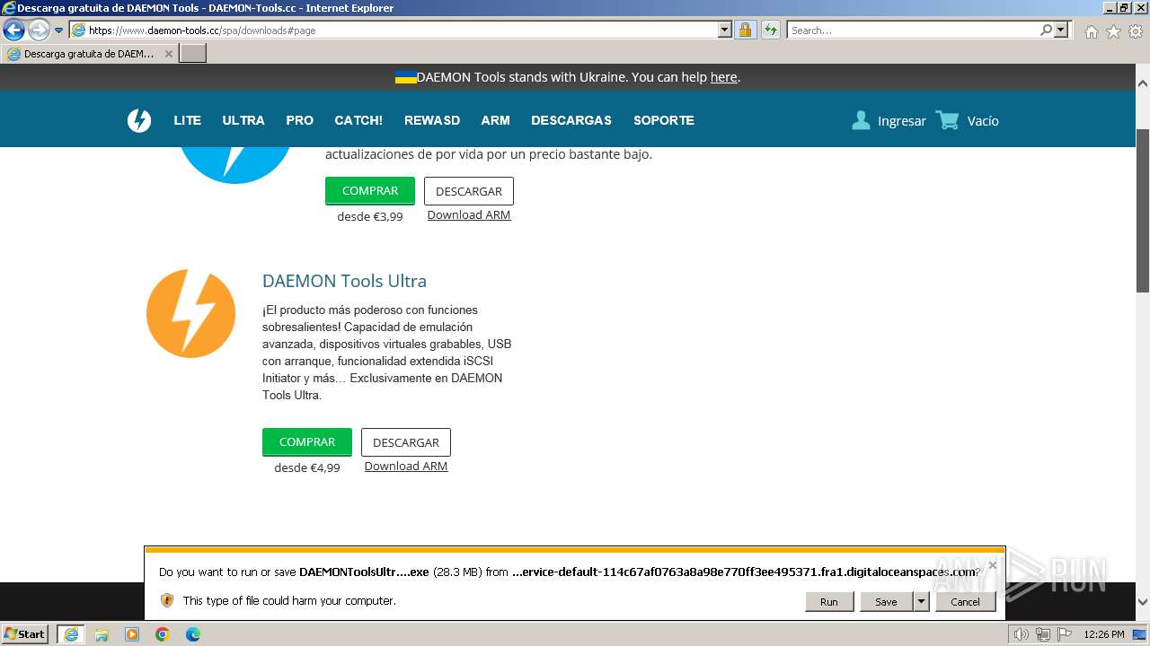Click Save in the download bar
1150x646 pixels.
click(886, 602)
